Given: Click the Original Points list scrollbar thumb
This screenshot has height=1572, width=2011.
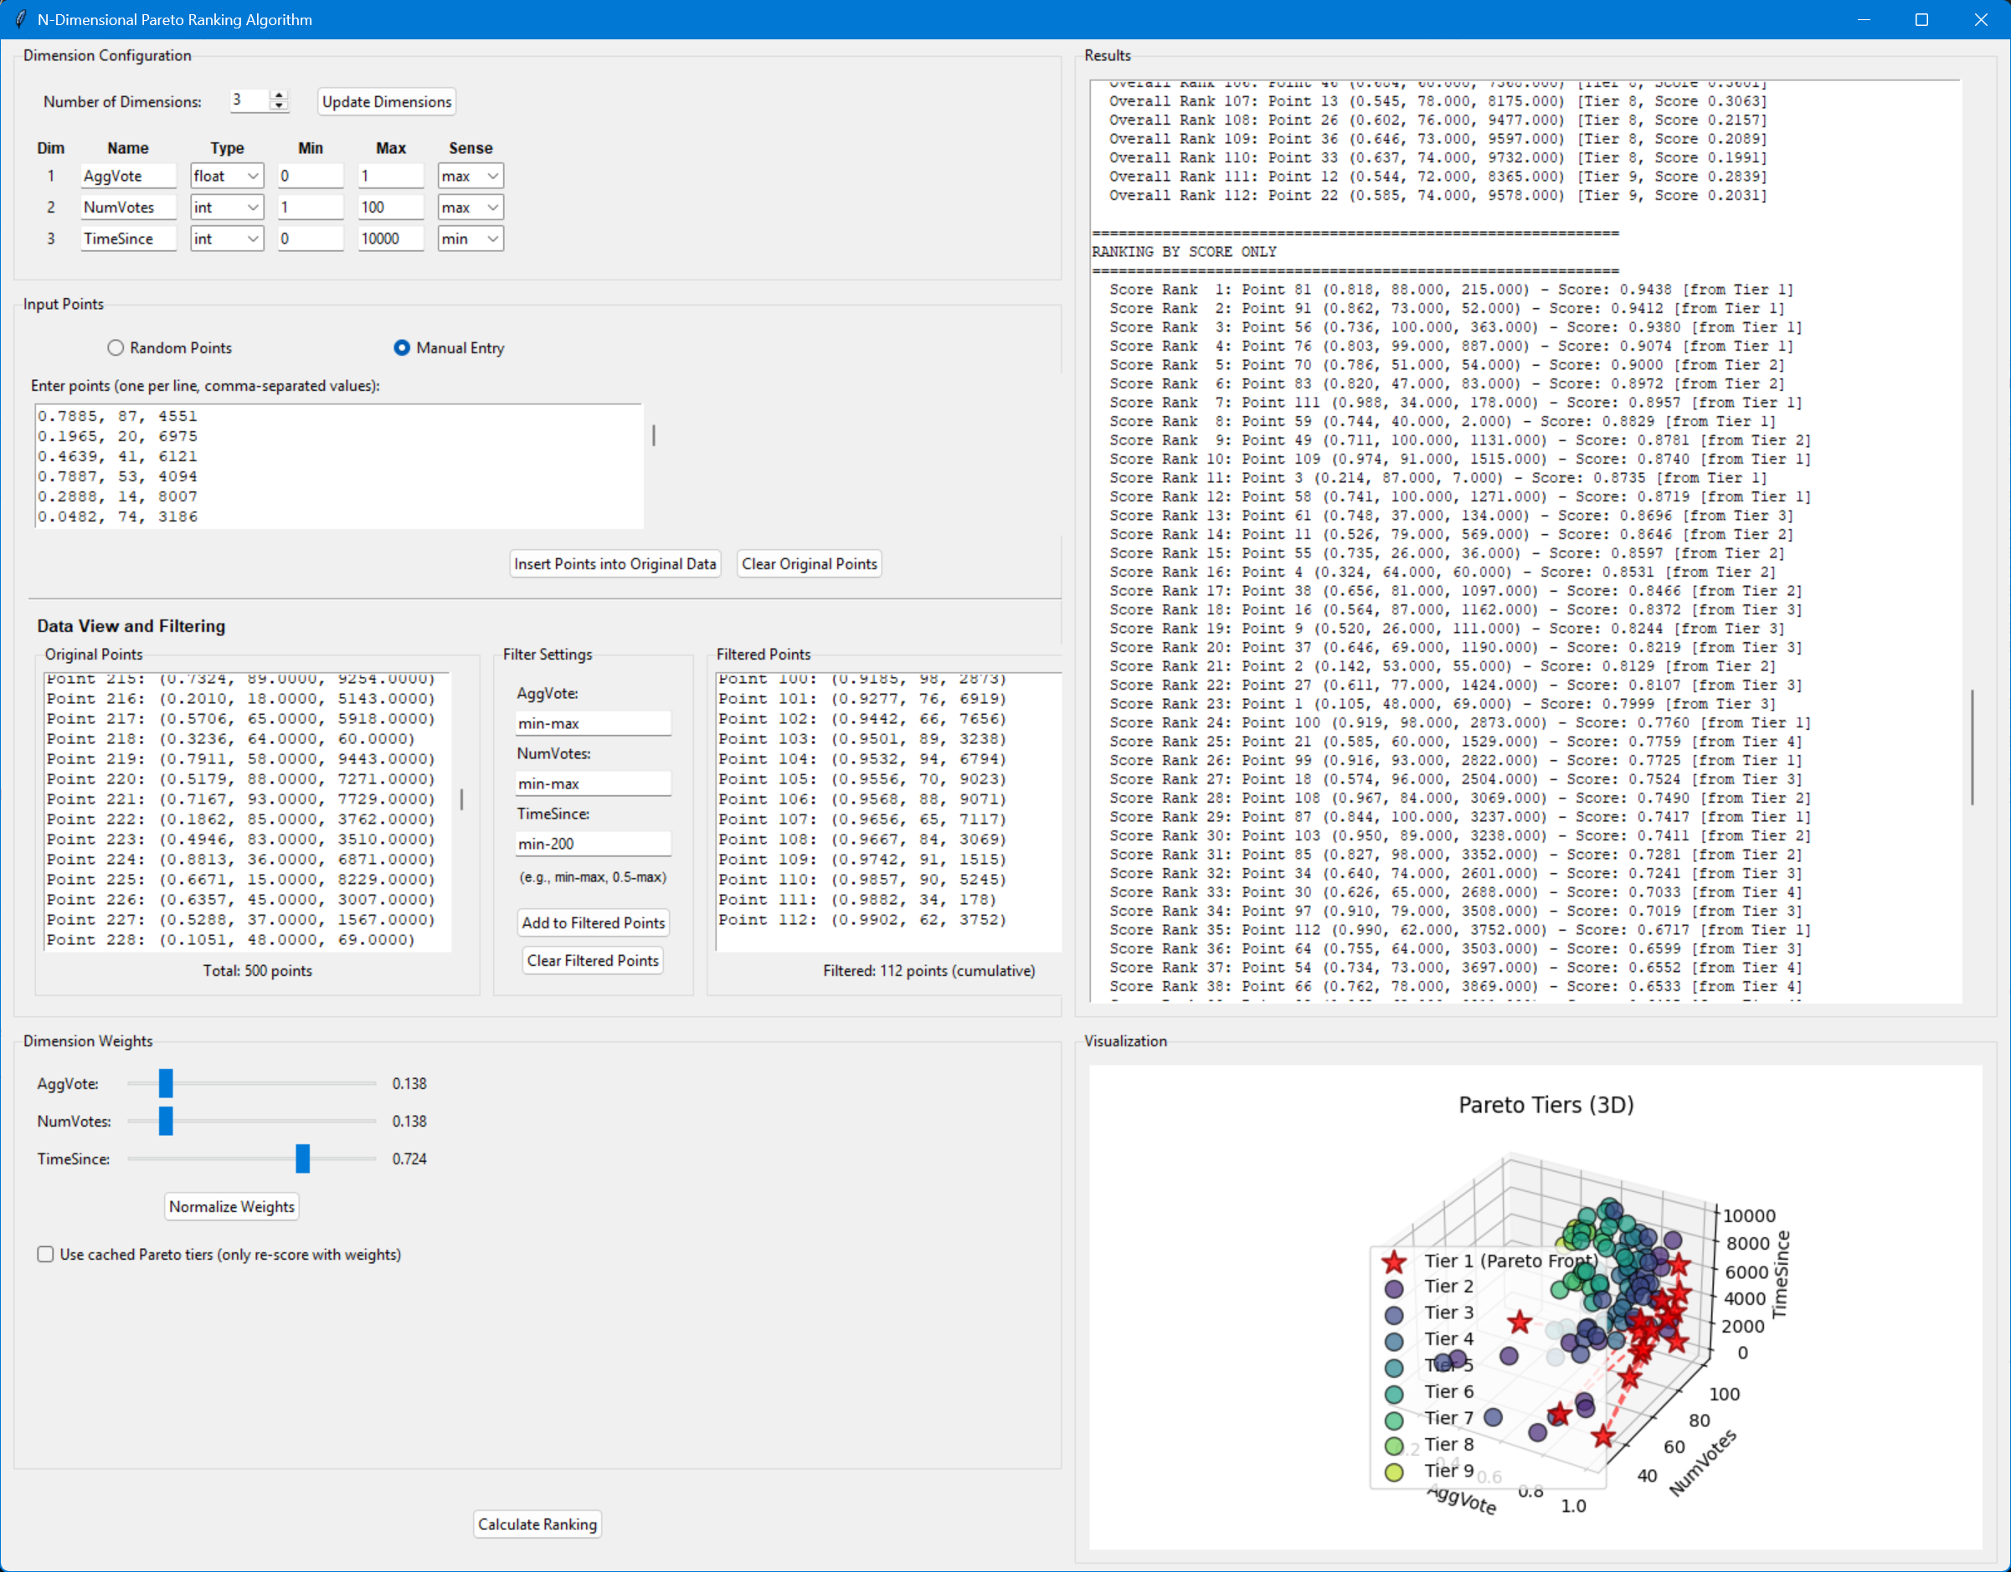Looking at the screenshot, I should 461,799.
